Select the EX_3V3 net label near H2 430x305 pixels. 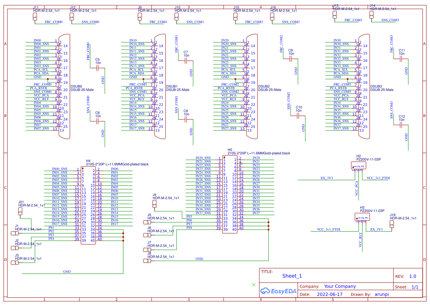(327, 178)
